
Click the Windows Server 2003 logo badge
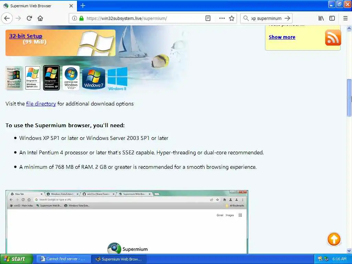pos(33,78)
